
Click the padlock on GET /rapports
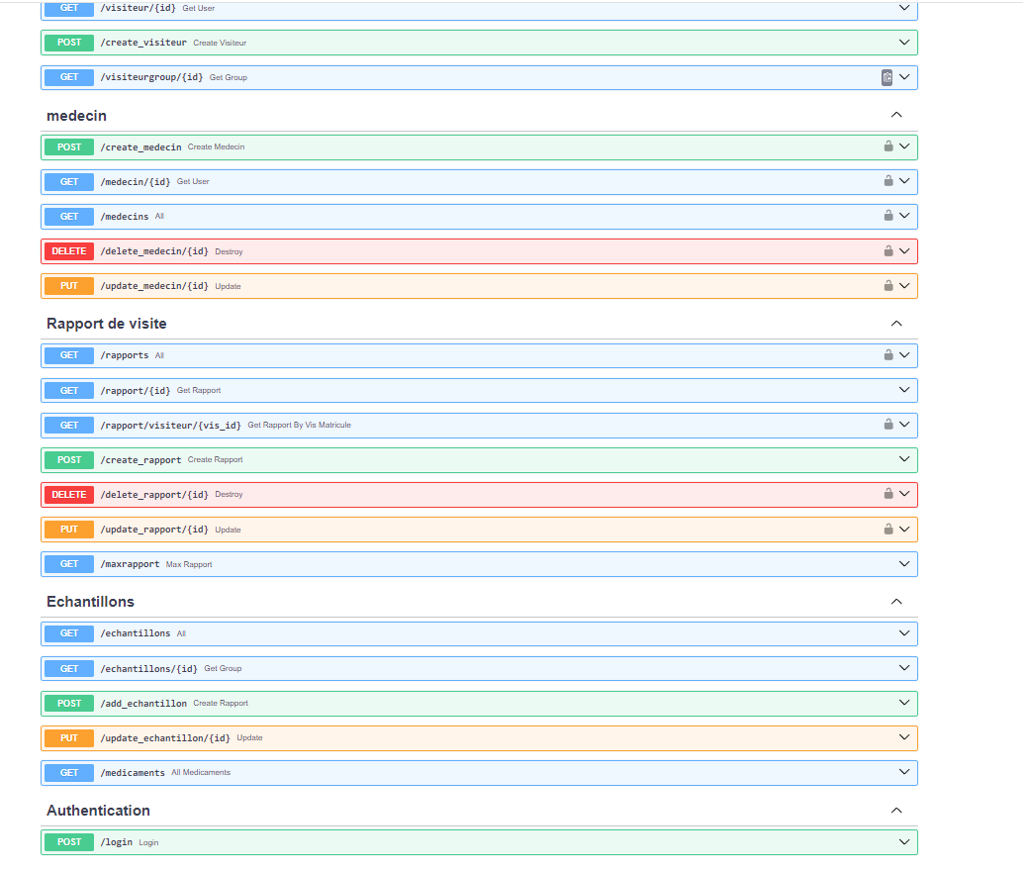(x=888, y=355)
